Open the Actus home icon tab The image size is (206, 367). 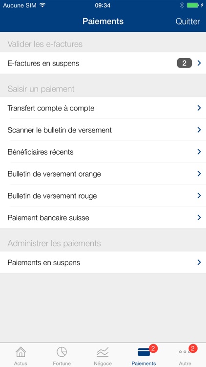21,352
